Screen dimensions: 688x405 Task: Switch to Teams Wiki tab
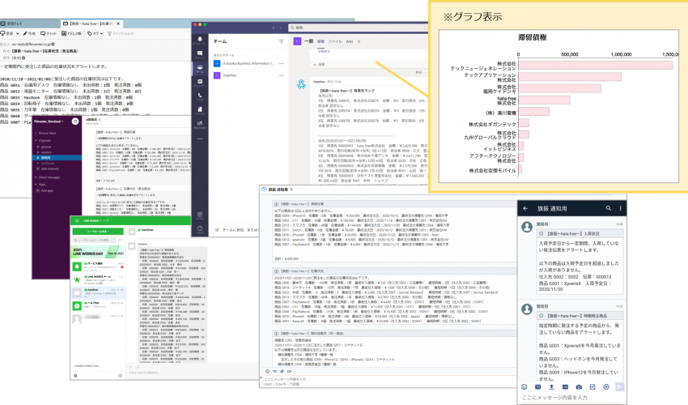point(350,41)
